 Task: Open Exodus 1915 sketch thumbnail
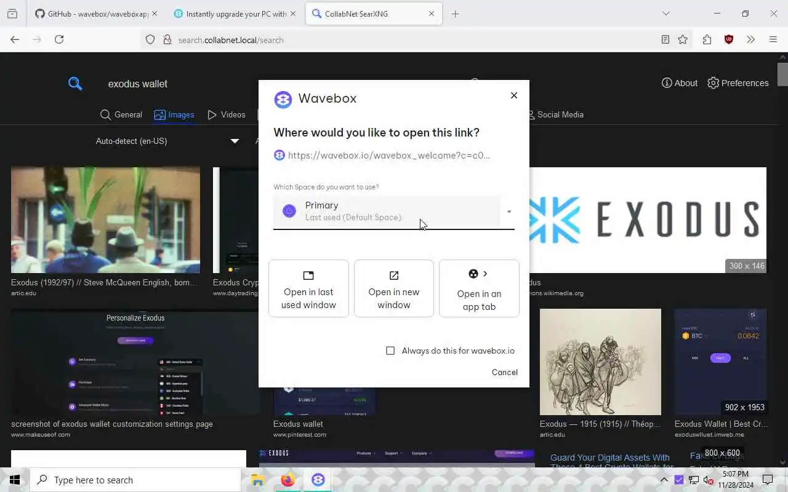600,362
